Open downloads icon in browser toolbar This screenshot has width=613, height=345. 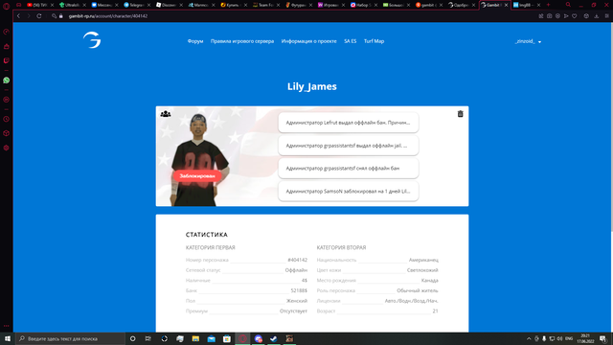(596, 16)
